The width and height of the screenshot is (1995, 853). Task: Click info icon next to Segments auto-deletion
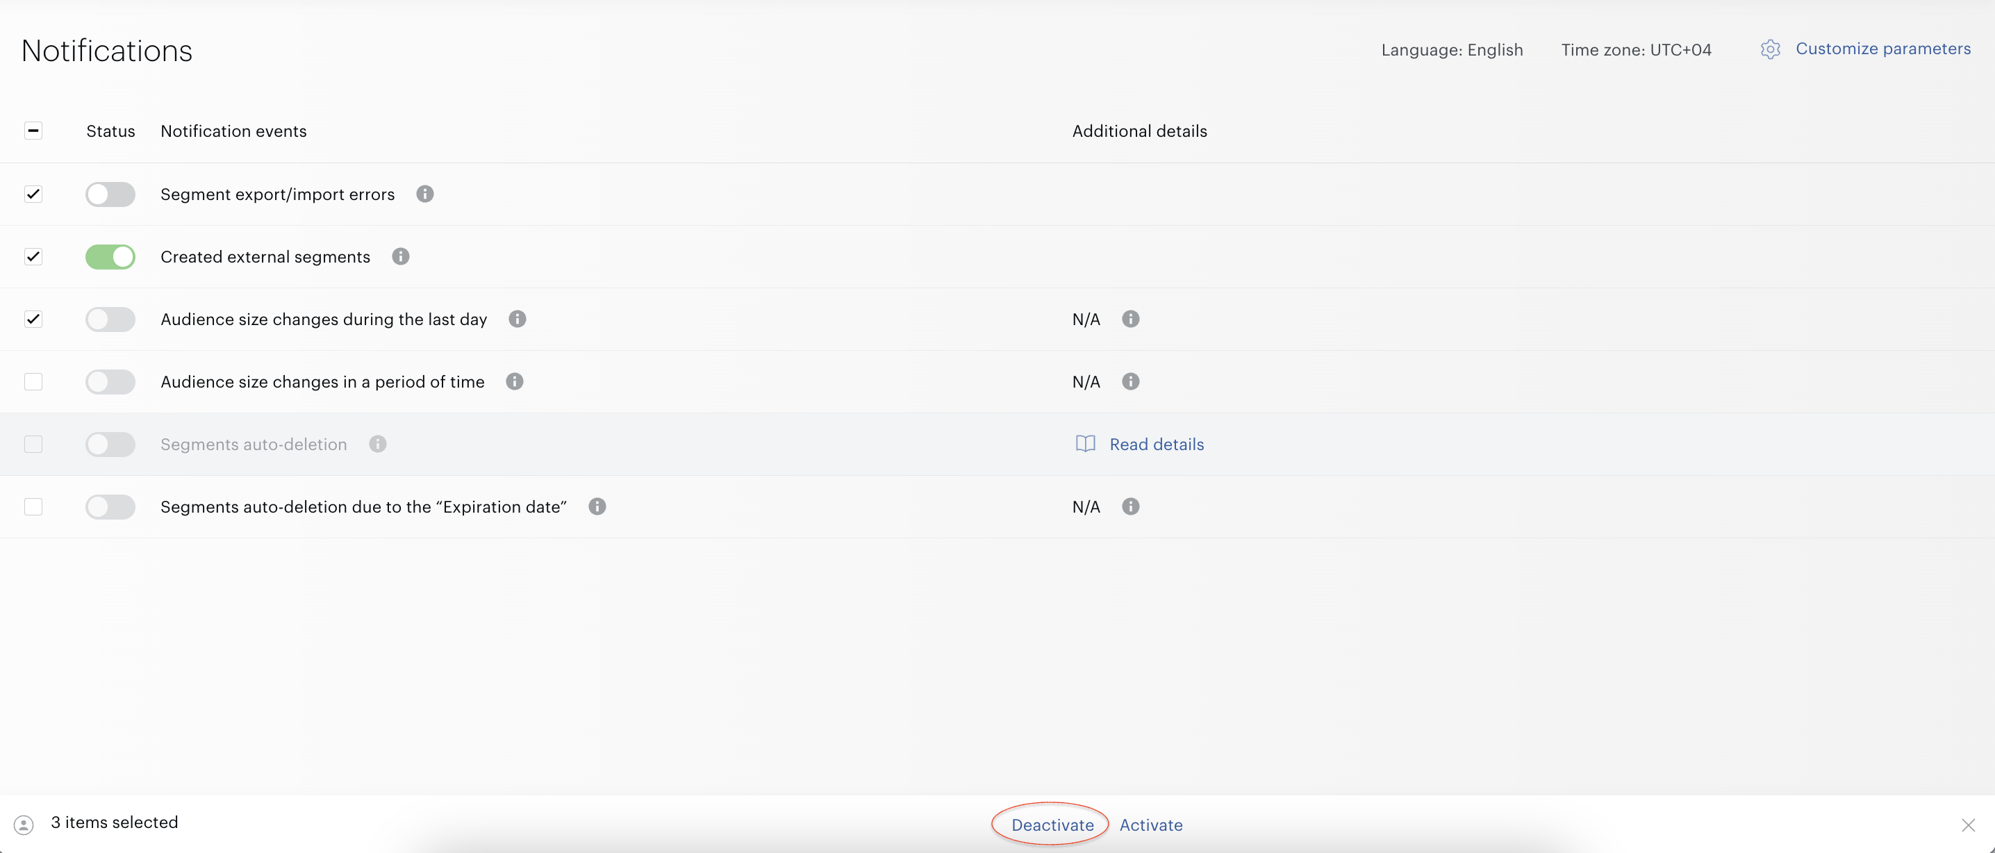coord(377,444)
